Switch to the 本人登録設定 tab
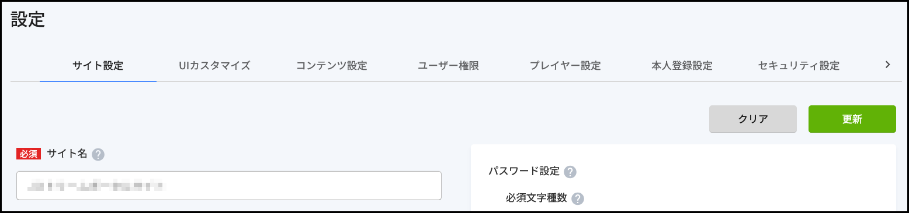Screen dimensions: 909x213 [x=682, y=66]
